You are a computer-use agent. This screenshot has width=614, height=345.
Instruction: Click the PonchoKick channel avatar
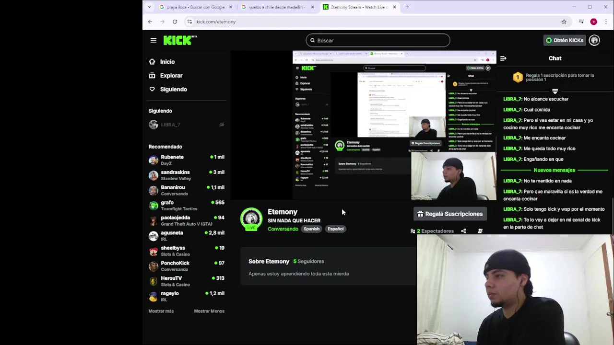tap(153, 266)
